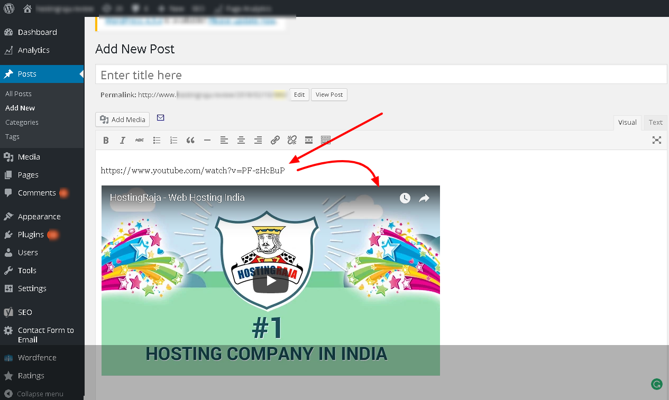
Task: Align text left
Action: pos(224,140)
